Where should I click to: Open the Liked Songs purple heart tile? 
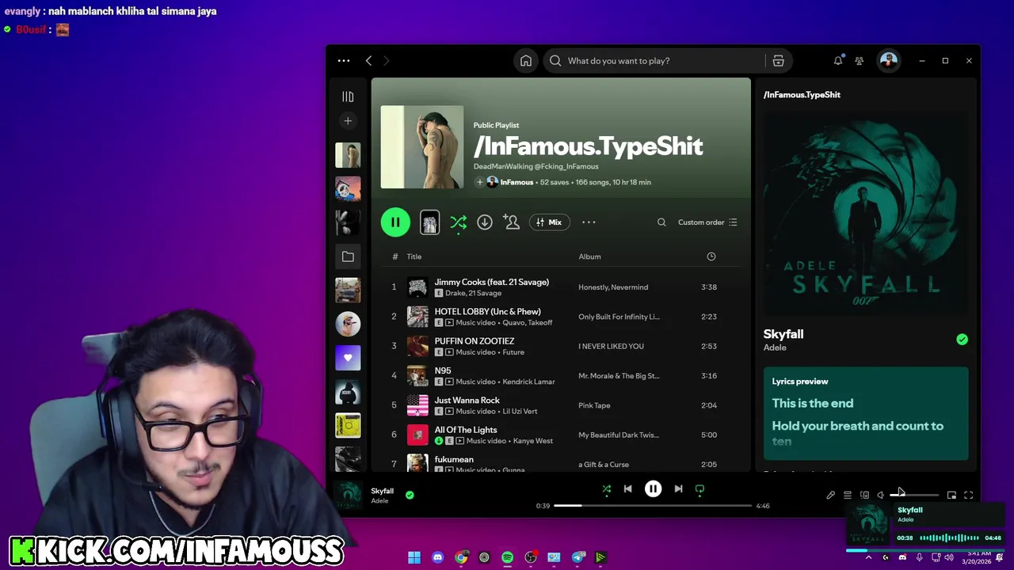click(348, 357)
